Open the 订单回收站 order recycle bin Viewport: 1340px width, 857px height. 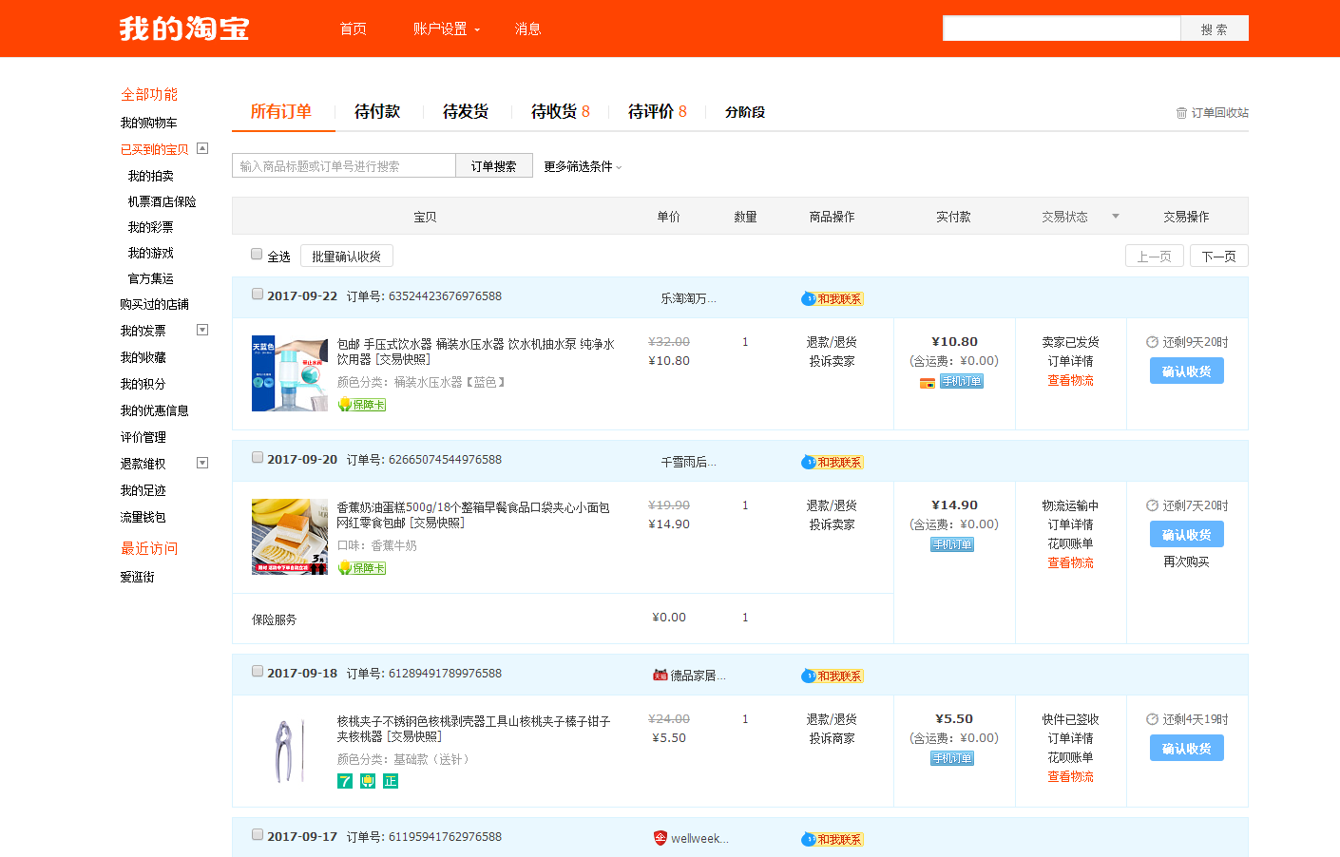click(1213, 113)
